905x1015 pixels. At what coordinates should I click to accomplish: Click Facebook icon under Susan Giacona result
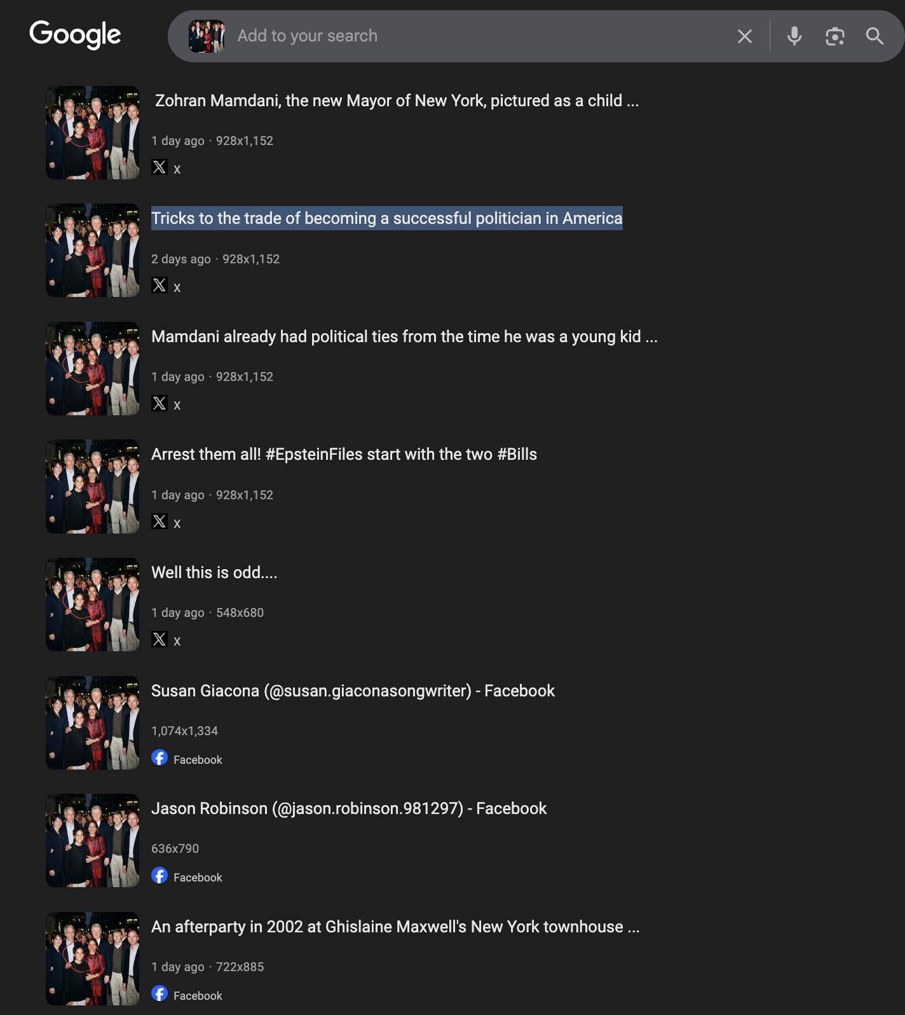160,758
